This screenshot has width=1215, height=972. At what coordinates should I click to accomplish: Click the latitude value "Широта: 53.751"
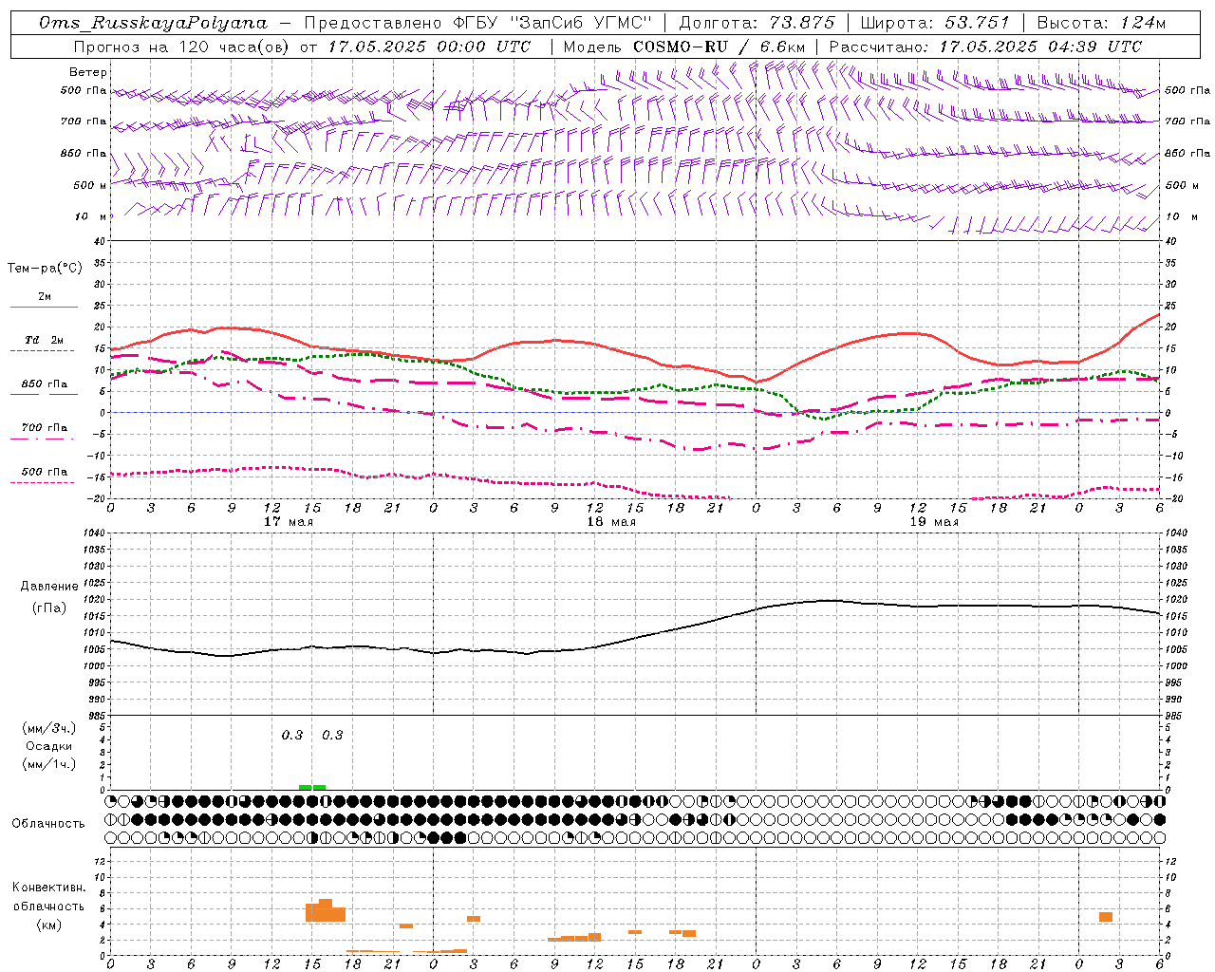click(936, 23)
